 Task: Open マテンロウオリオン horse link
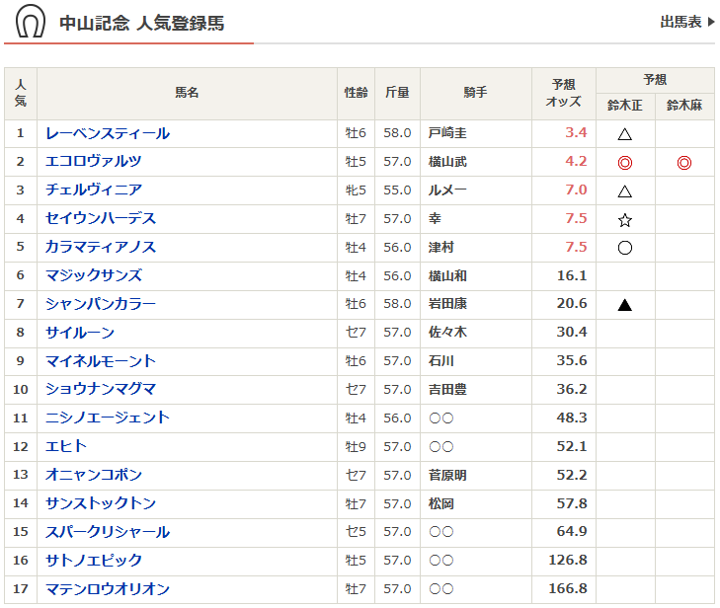[x=107, y=589]
